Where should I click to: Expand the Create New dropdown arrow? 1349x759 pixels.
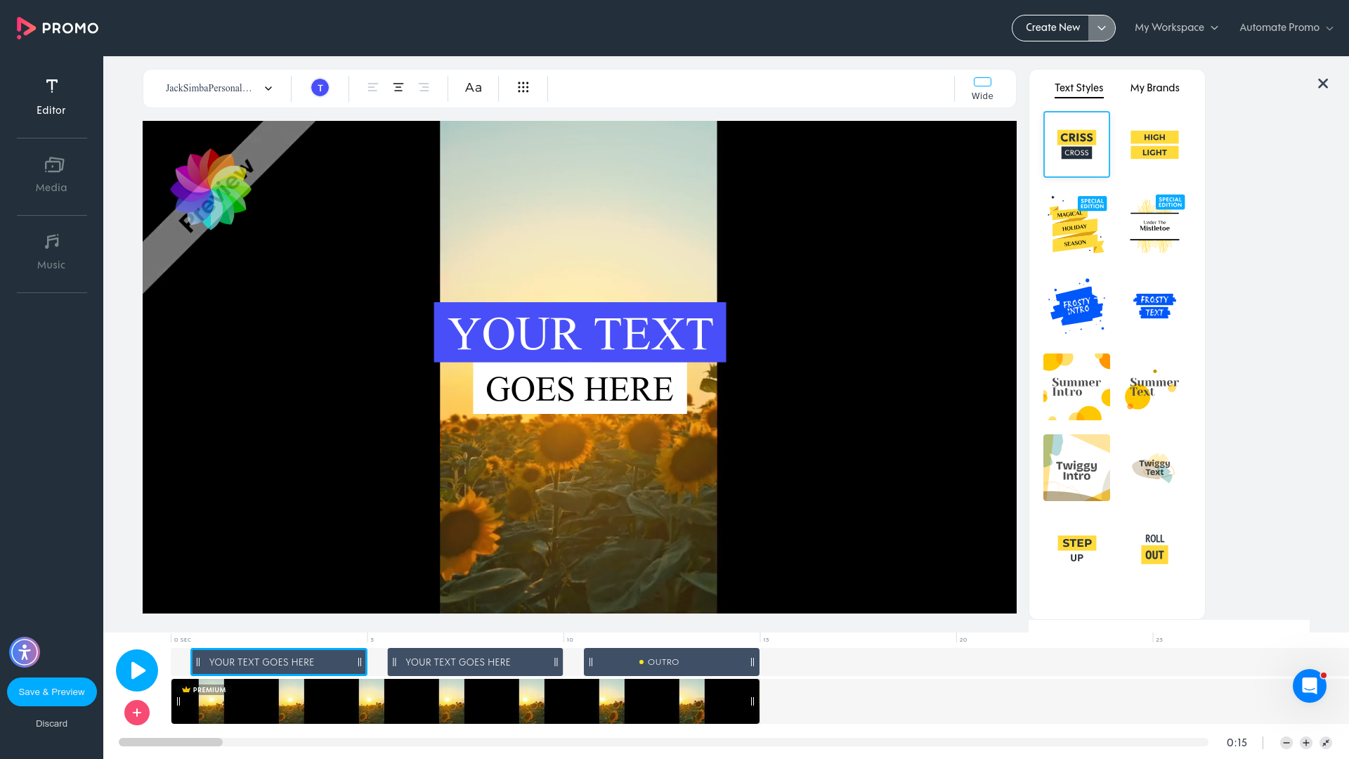(x=1102, y=27)
